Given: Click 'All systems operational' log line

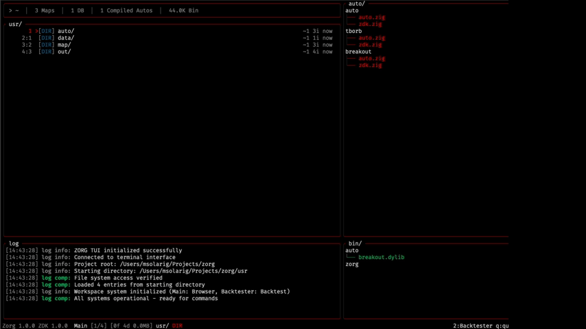Looking at the screenshot, I should [112, 298].
